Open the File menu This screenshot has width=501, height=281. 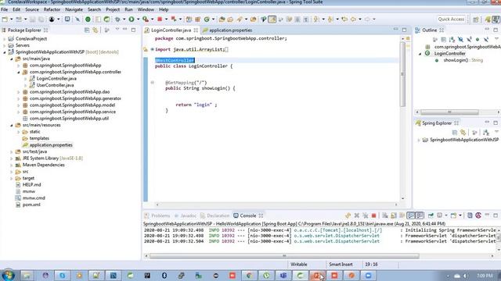pos(5,9)
